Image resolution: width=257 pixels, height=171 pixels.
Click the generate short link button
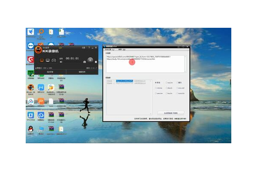[170, 113]
